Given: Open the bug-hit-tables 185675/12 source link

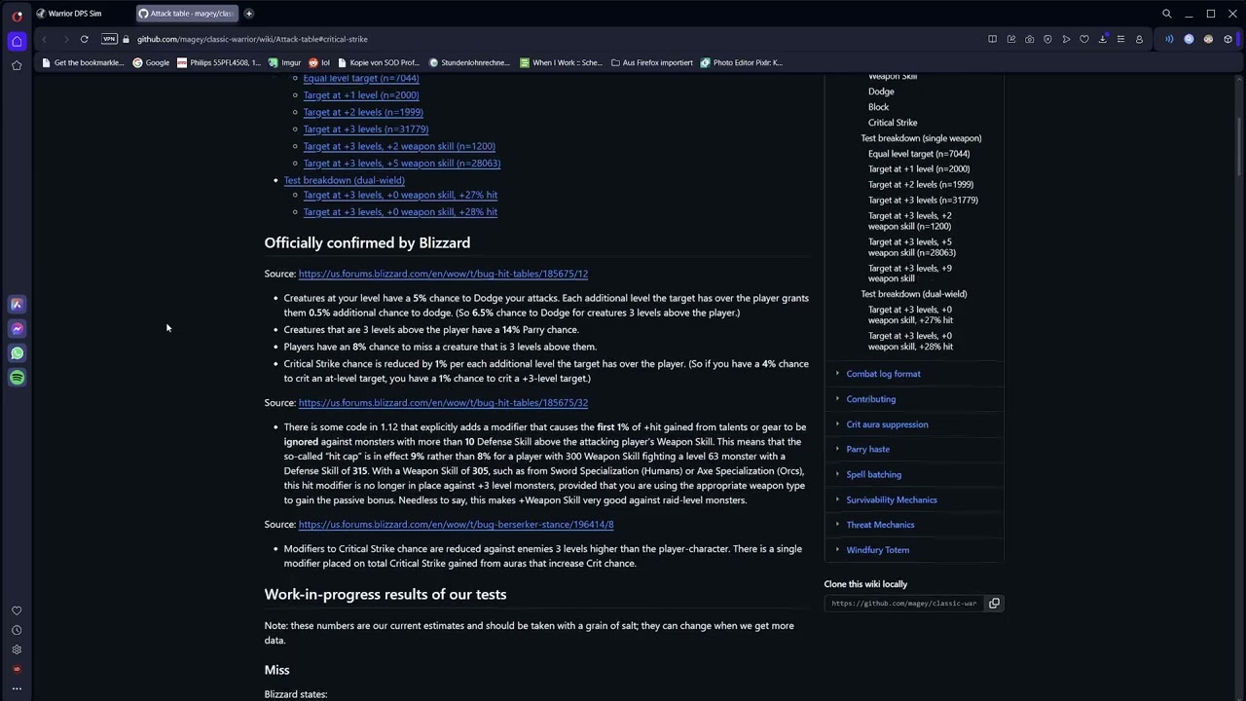Looking at the screenshot, I should click(443, 274).
